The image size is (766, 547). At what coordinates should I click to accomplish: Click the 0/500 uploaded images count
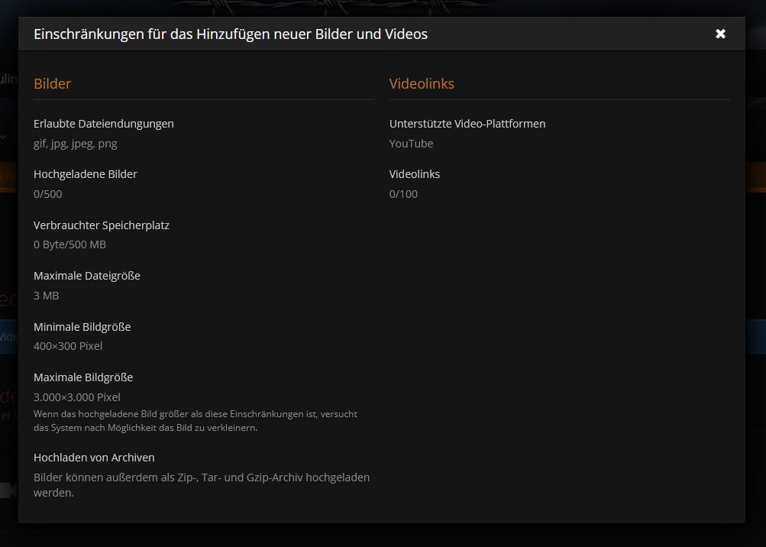48,194
